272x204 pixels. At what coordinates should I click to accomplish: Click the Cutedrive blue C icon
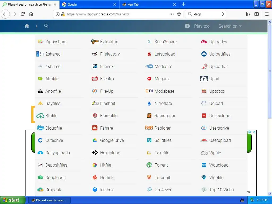[x=40, y=140]
